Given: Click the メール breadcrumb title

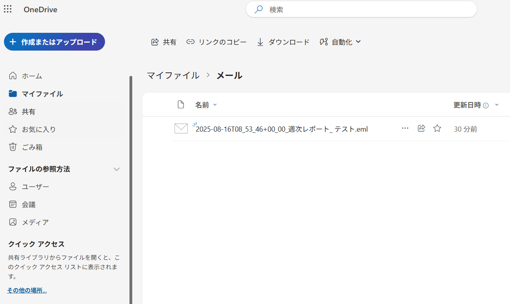Looking at the screenshot, I should (229, 75).
